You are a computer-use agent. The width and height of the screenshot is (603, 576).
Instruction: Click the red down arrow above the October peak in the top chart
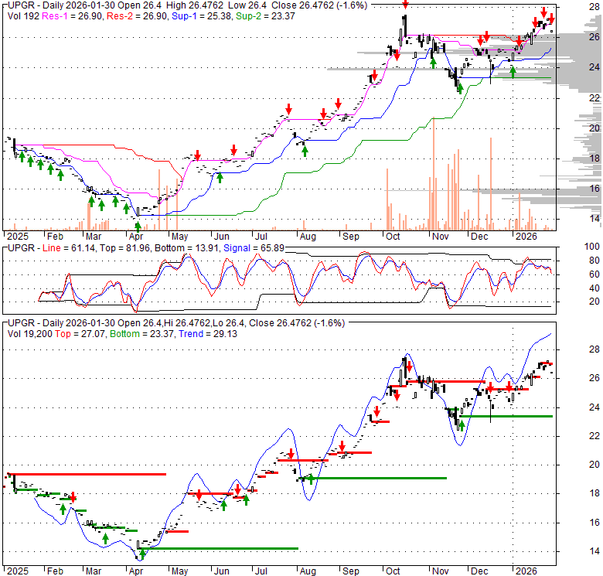(406, 5)
